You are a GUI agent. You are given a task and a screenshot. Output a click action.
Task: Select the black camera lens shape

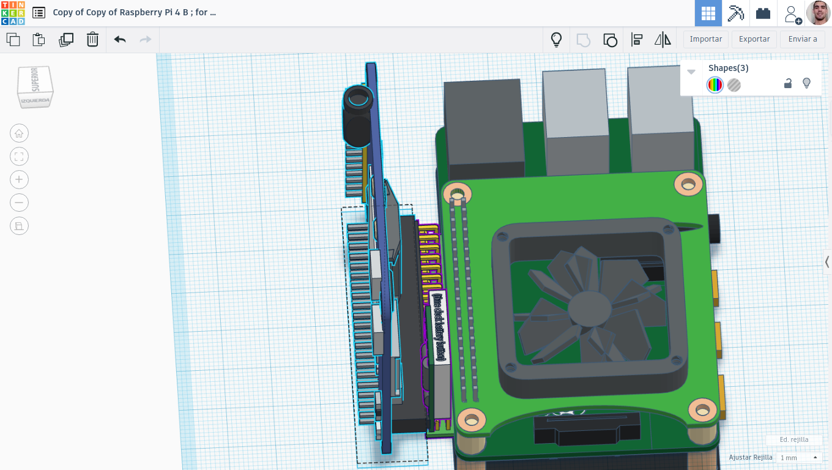(357, 115)
